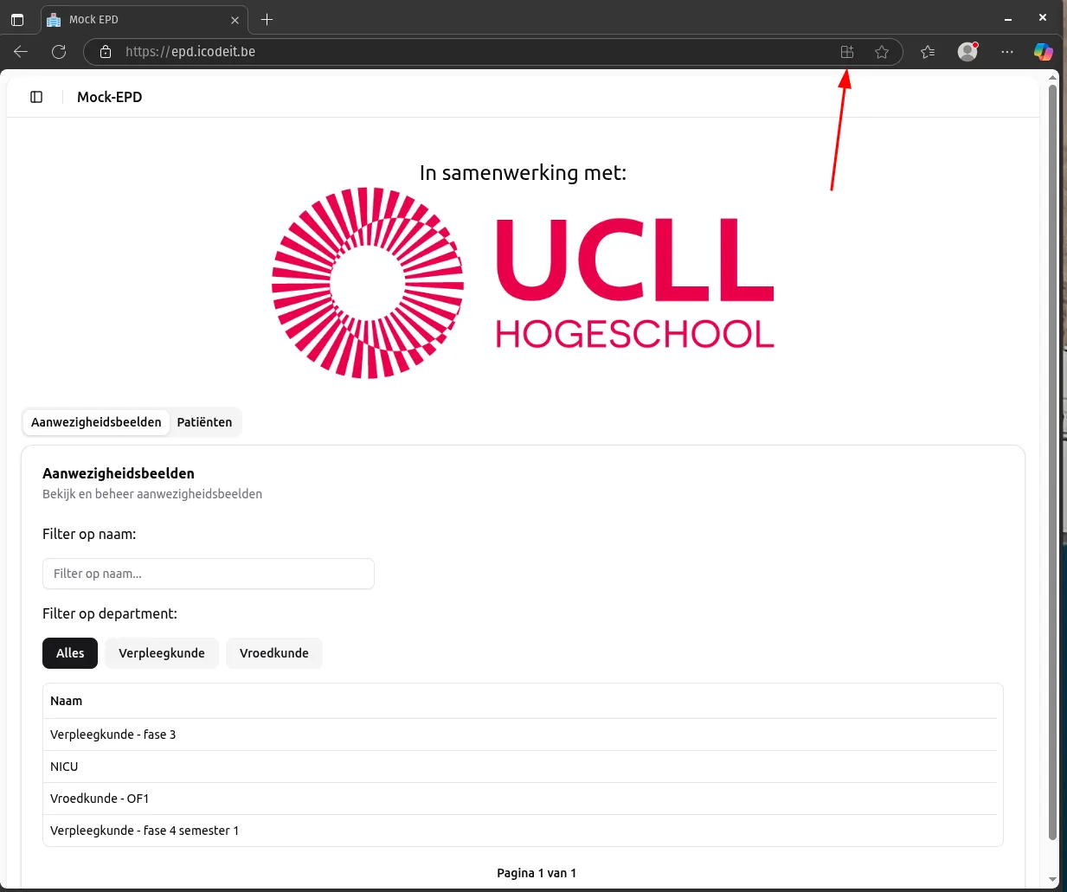1067x892 pixels.
Task: Open the Copilot icon in toolbar
Action: [1043, 52]
